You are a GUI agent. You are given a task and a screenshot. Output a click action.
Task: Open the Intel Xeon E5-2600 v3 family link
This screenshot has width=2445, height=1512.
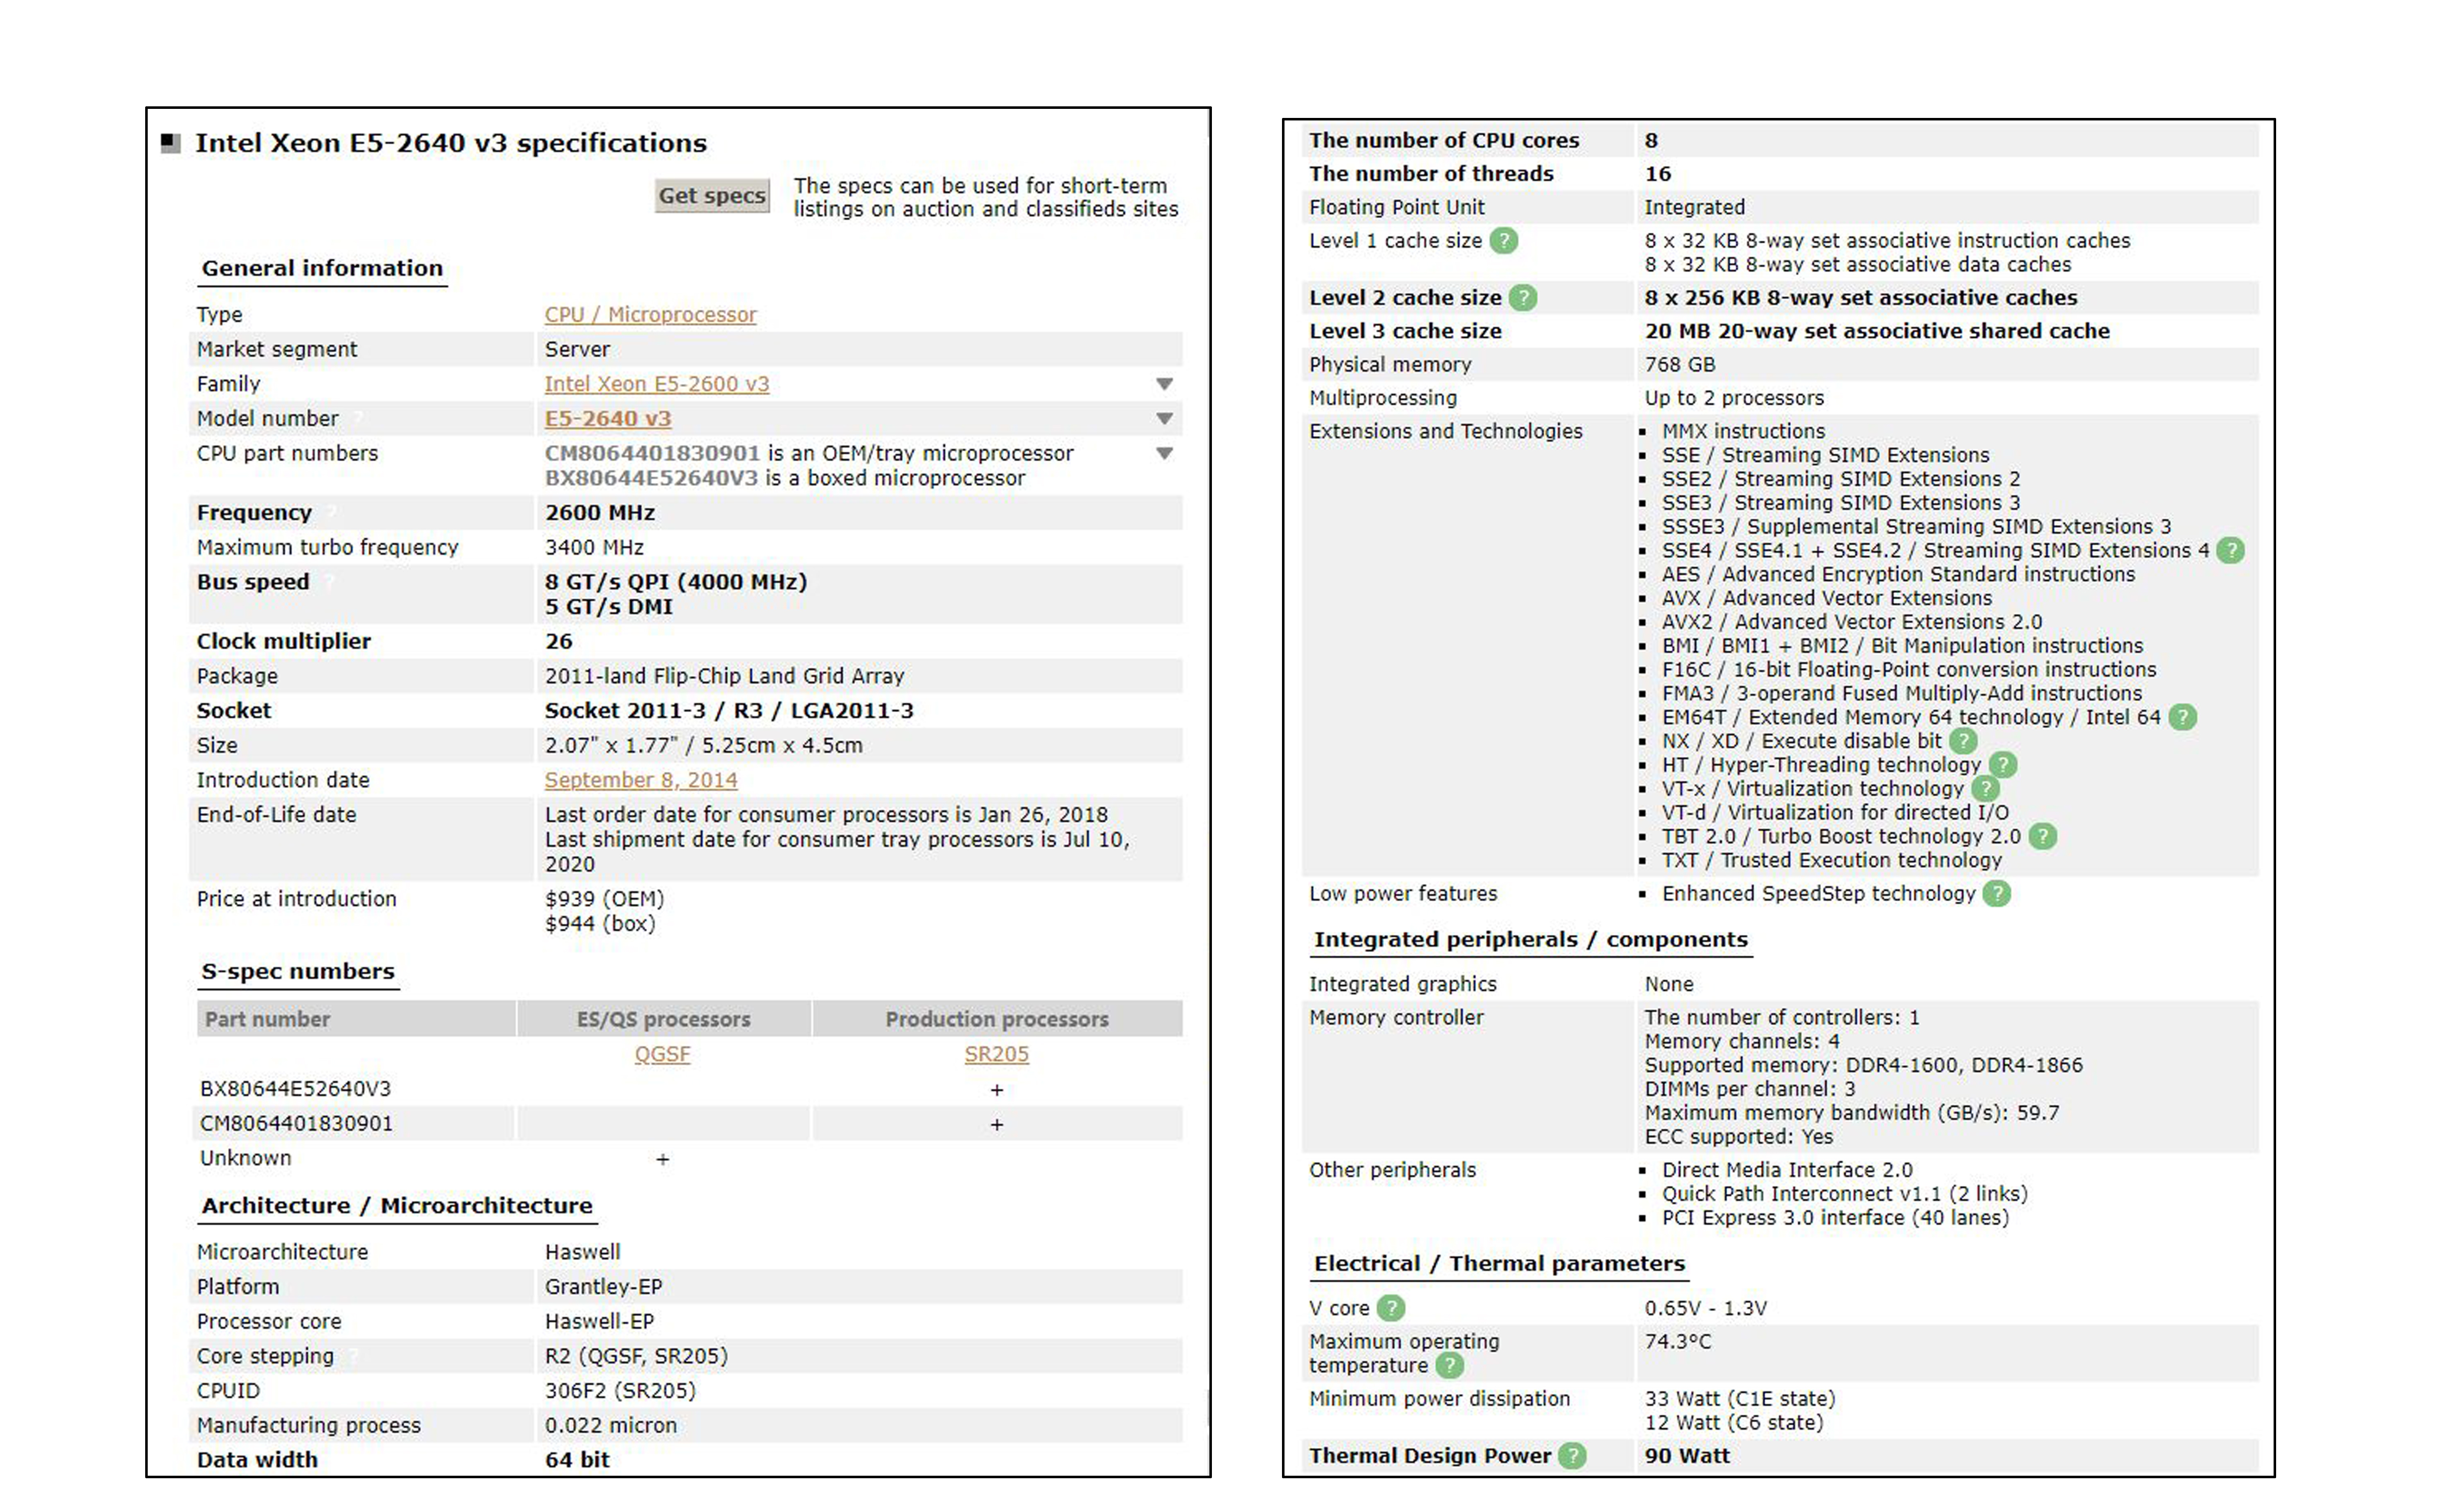tap(657, 384)
